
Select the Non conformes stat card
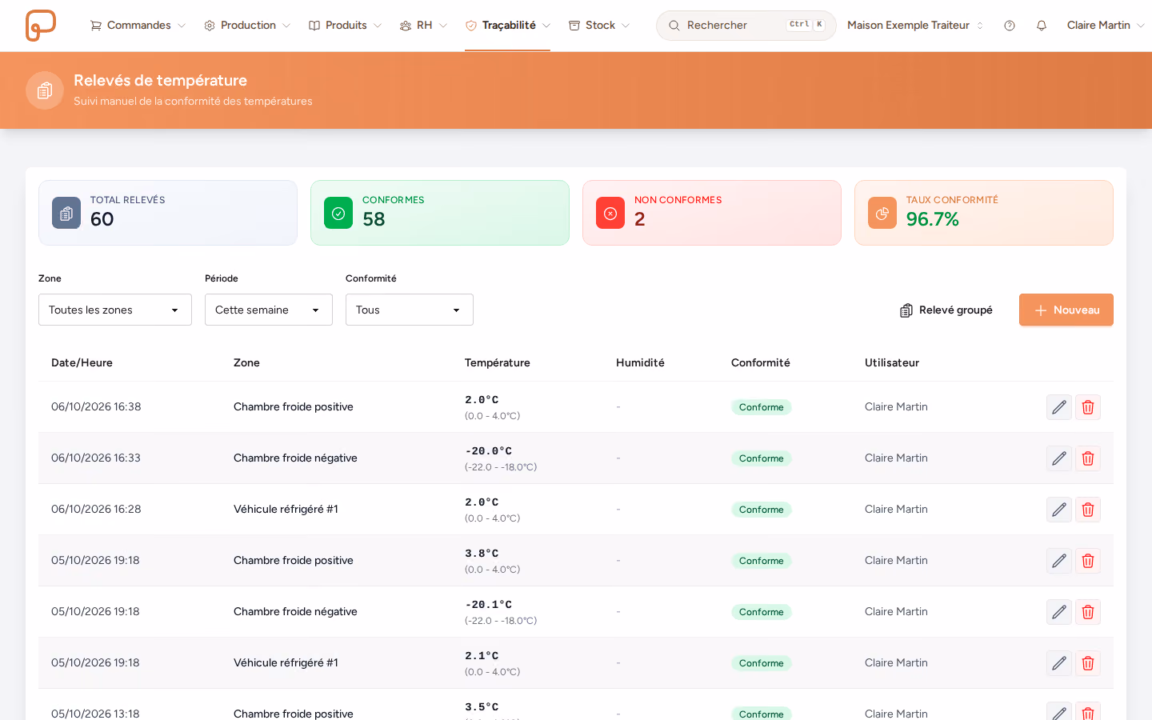point(712,213)
